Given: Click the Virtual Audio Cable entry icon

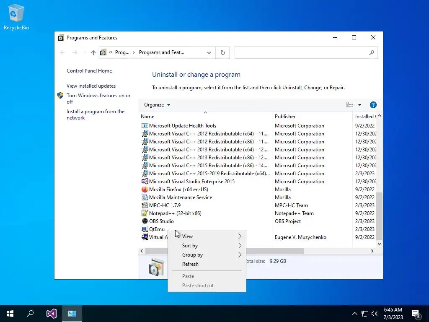Looking at the screenshot, I should pyautogui.click(x=145, y=237).
